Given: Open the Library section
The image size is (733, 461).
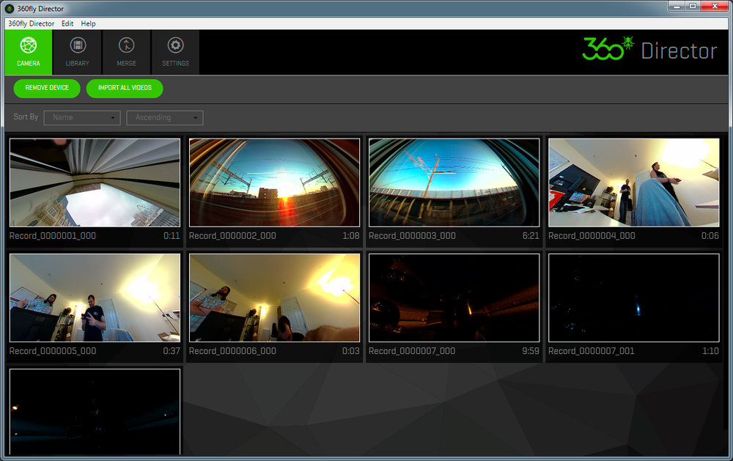Looking at the screenshot, I should (x=77, y=51).
